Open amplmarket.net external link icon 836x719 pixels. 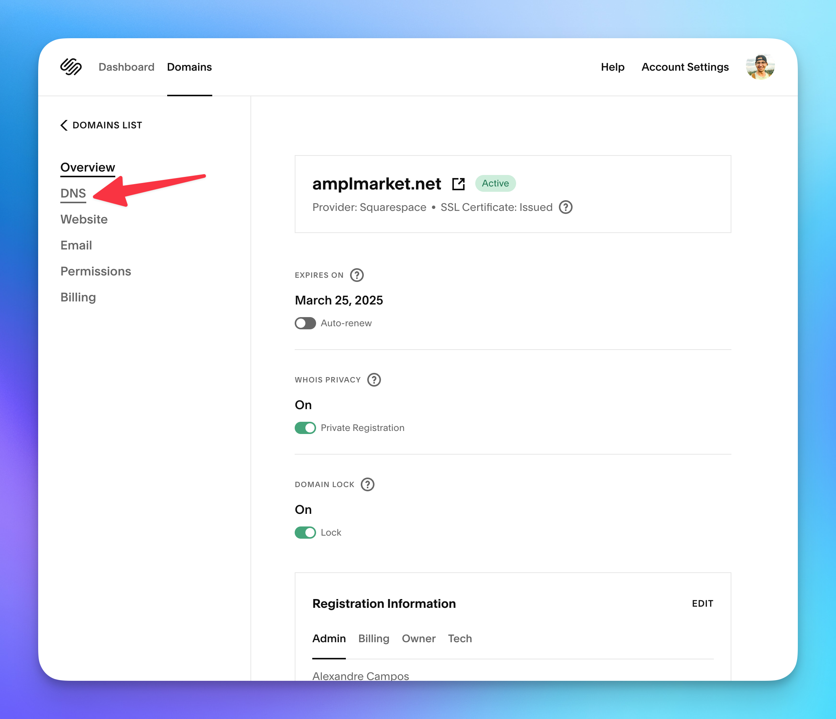coord(458,184)
